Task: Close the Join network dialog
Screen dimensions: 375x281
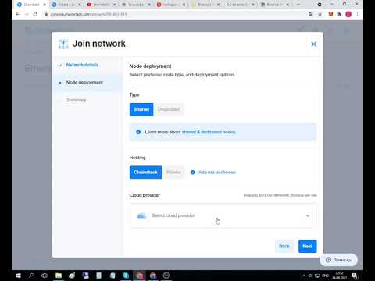Action: [x=313, y=44]
